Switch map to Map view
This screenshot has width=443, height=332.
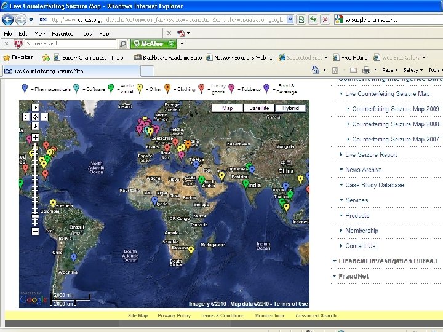click(x=227, y=108)
